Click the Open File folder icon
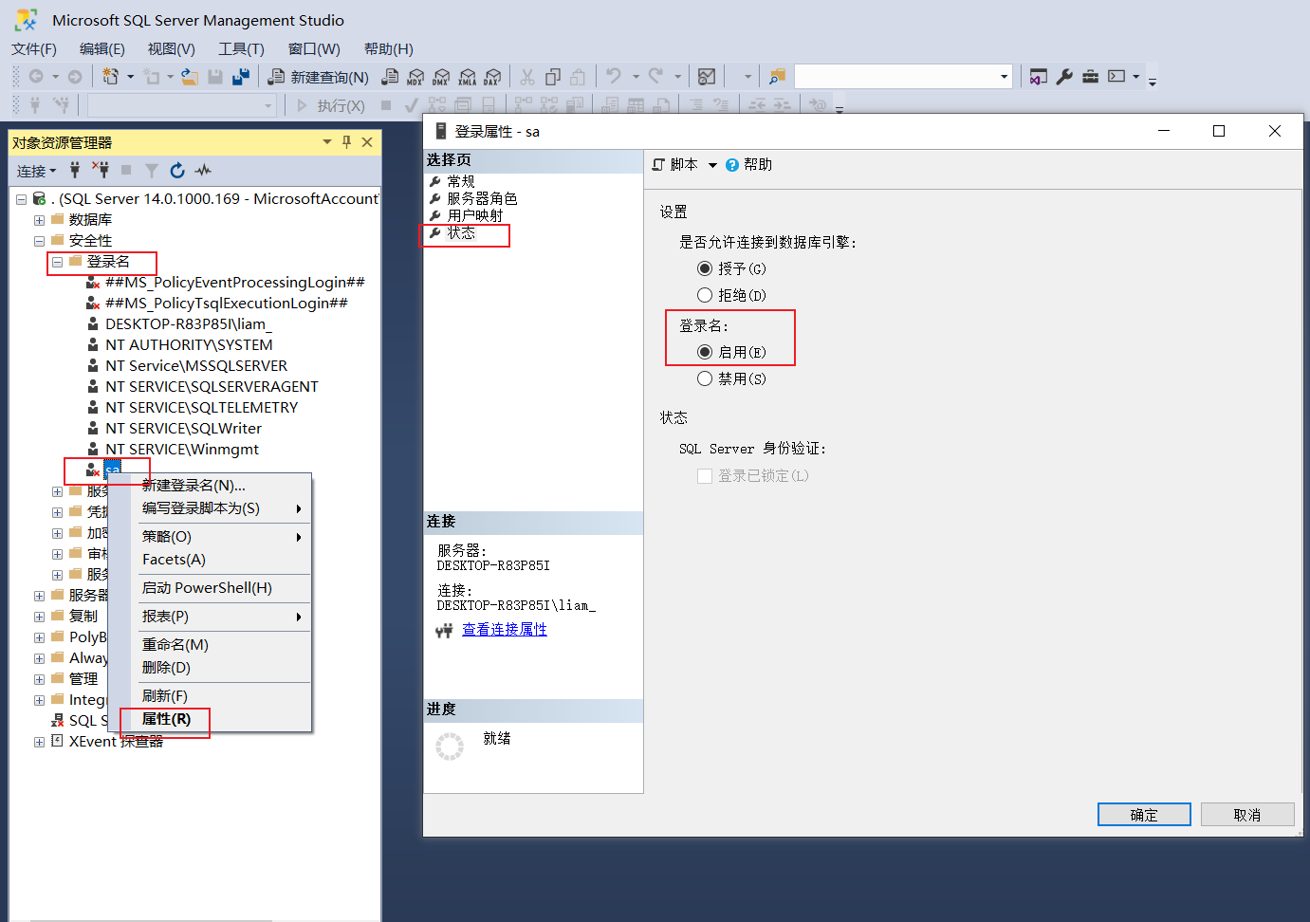 pos(190,77)
